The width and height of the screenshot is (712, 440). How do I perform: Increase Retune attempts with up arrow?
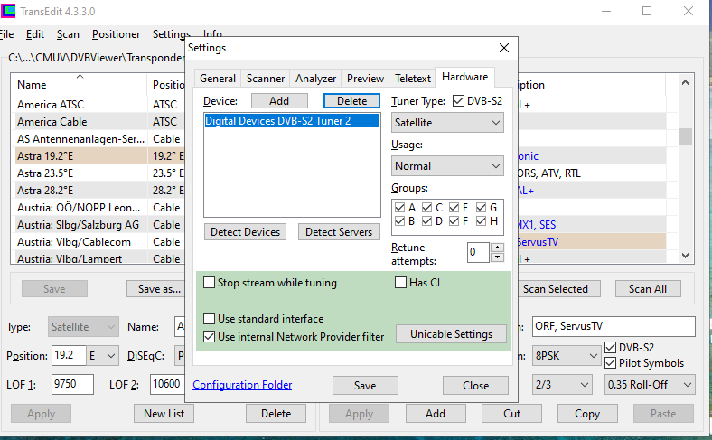coord(497,247)
